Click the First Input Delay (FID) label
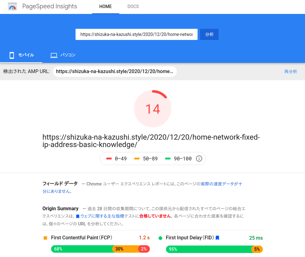 coord(190,238)
